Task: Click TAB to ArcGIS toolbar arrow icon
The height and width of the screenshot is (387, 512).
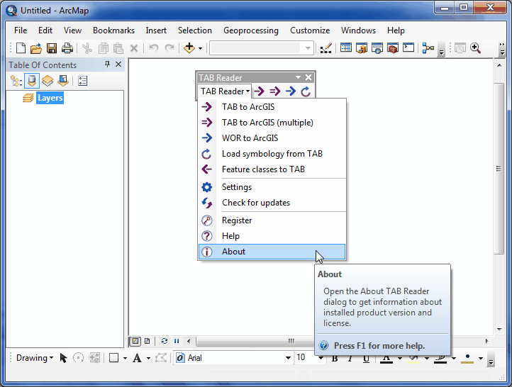Action: point(259,91)
